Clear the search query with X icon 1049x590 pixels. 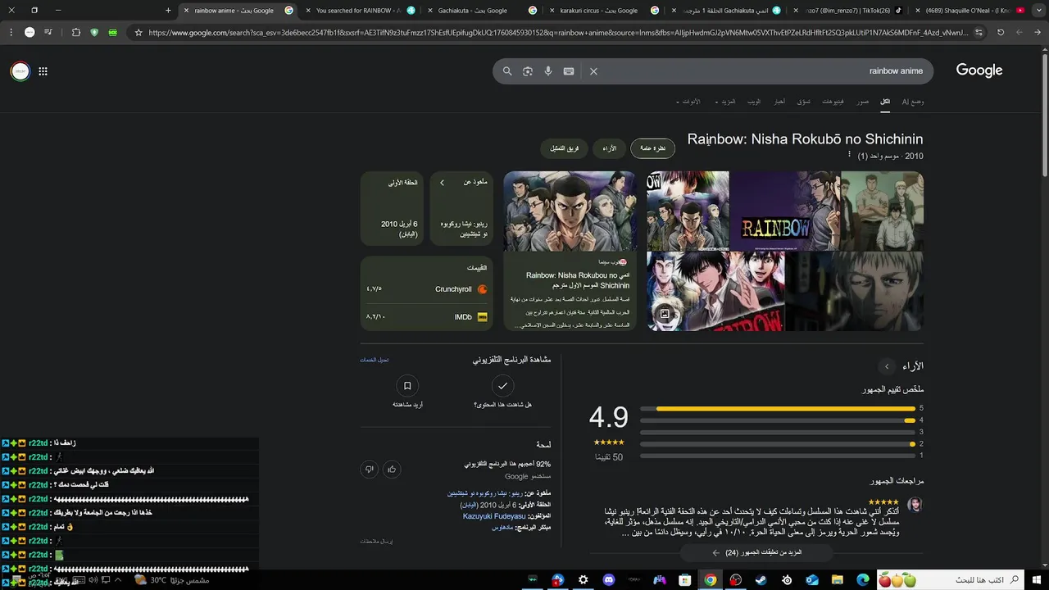(x=593, y=71)
